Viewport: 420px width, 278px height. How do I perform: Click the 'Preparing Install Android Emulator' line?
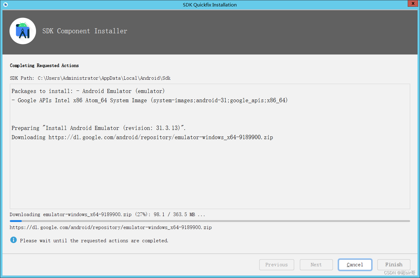pyautogui.click(x=99, y=128)
